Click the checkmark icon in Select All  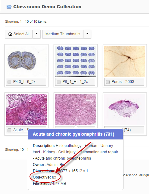click(x=10, y=34)
